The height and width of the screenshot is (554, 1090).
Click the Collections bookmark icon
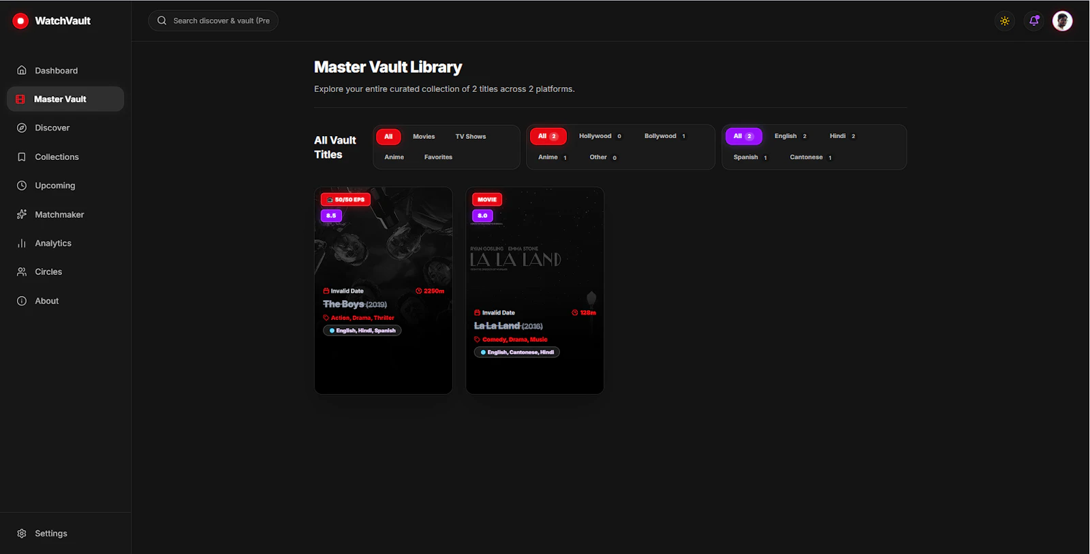point(22,157)
